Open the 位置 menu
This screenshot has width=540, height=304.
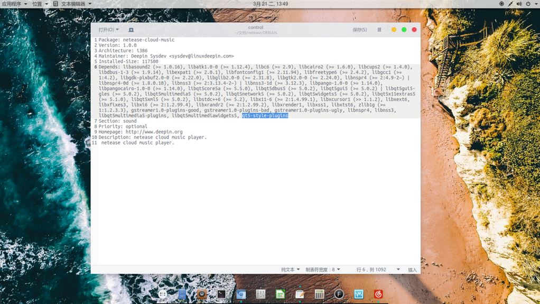[x=40, y=4]
